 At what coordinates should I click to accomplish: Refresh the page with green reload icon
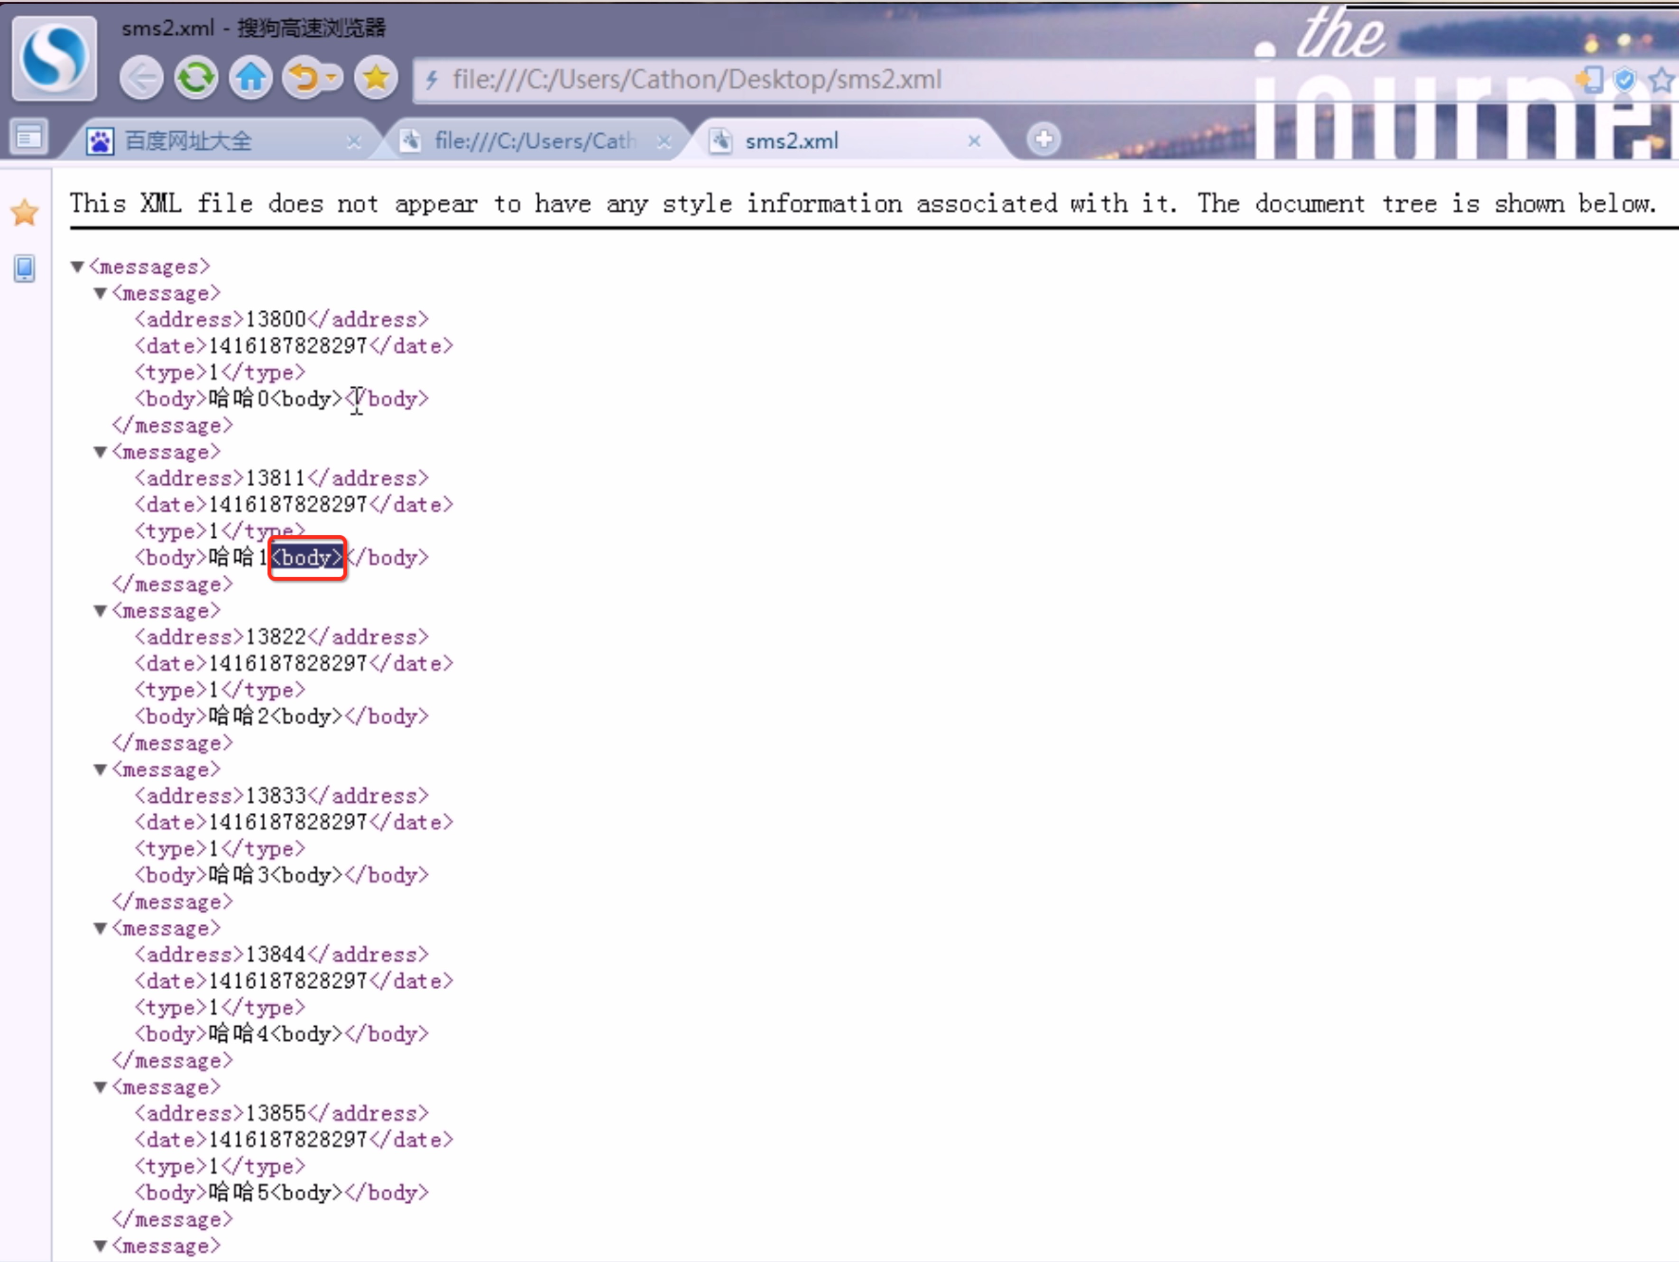(196, 78)
